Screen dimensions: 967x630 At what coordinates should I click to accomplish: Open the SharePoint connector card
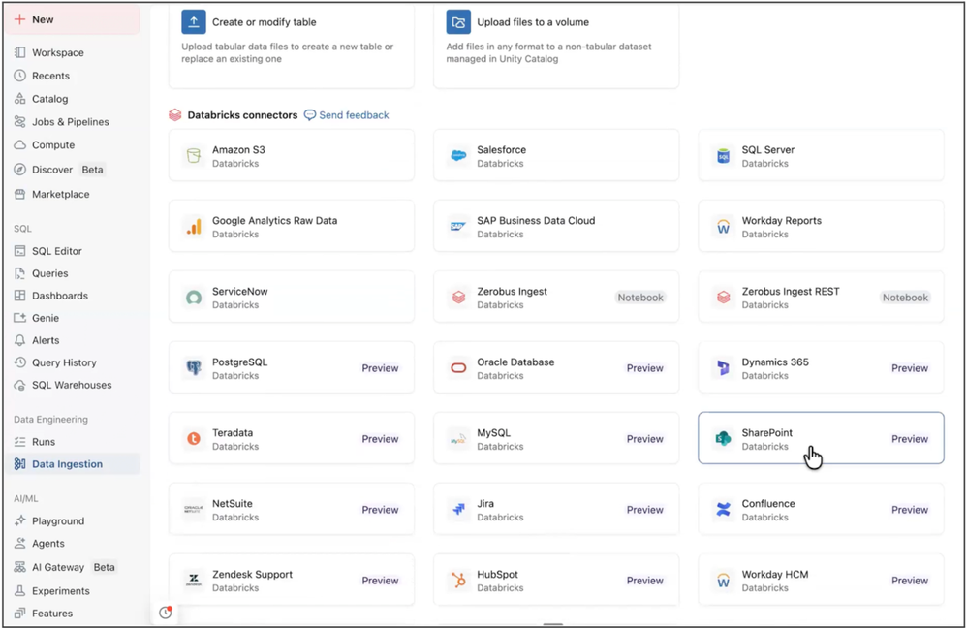[x=820, y=438]
